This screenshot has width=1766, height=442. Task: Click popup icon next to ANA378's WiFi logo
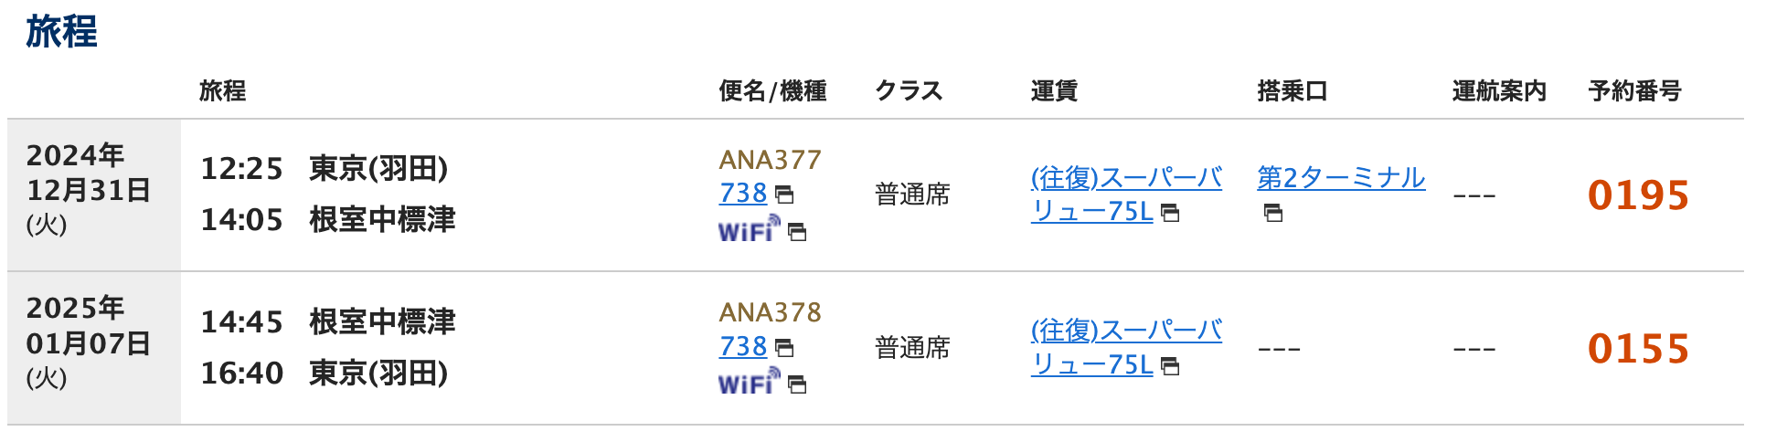coord(797,385)
